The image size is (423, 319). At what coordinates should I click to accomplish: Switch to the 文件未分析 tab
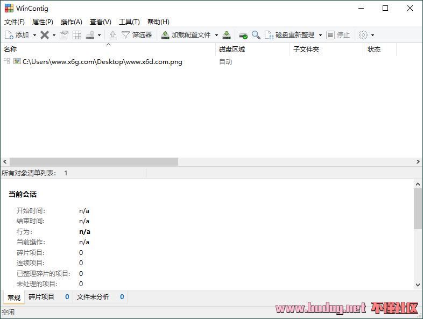click(x=93, y=297)
